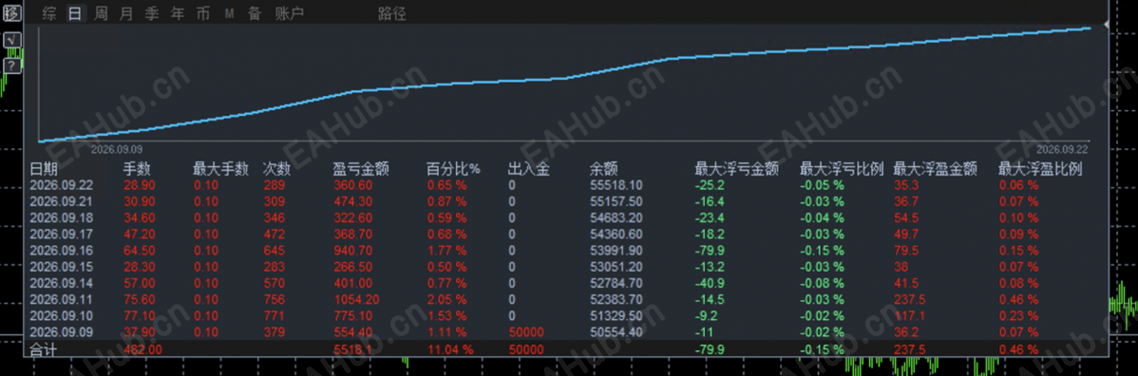Click the 余额 column header
Screen dimensions: 1138x376
point(604,169)
